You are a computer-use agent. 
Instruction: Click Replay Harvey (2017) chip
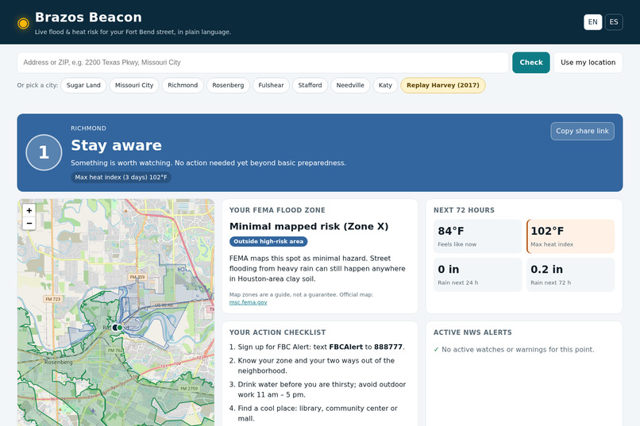[x=443, y=85]
